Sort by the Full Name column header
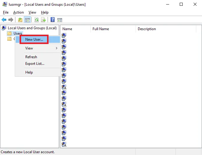Image resolution: width=202 pixels, height=155 pixels. click(x=101, y=29)
